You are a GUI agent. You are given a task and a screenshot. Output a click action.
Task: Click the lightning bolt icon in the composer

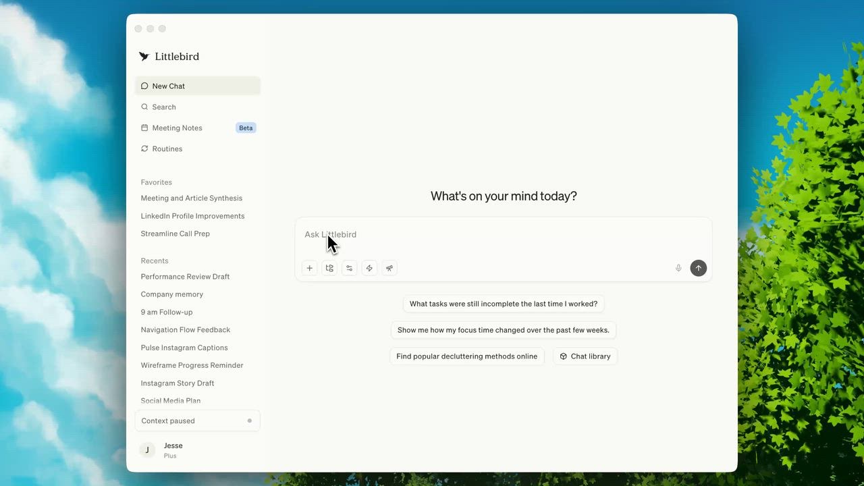[369, 268]
